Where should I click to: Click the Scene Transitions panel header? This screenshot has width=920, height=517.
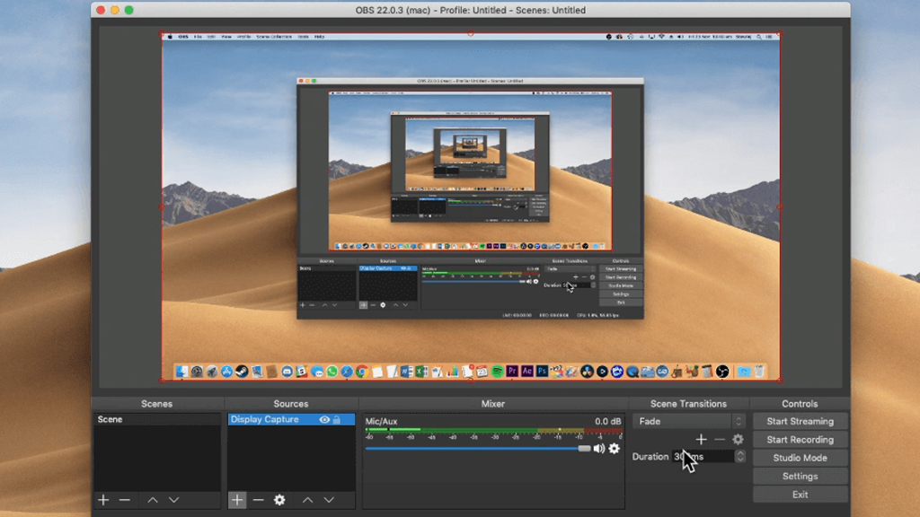688,404
